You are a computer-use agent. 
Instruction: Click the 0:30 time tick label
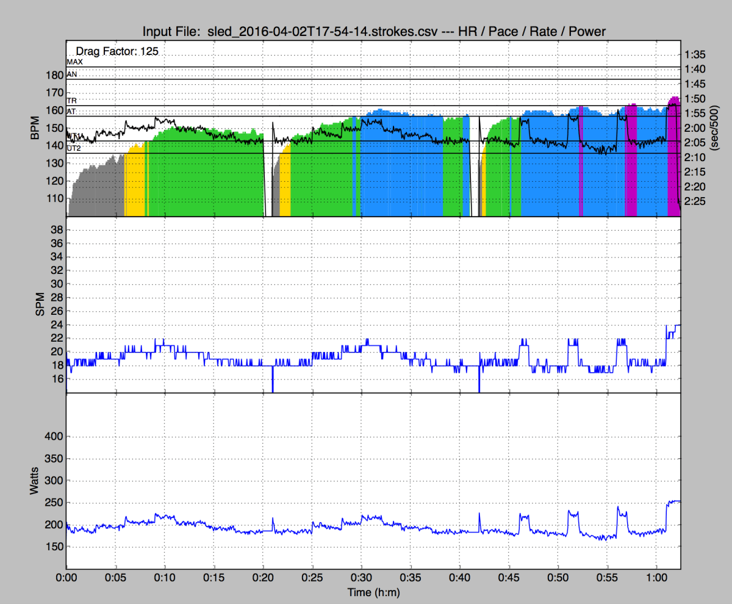click(x=361, y=577)
